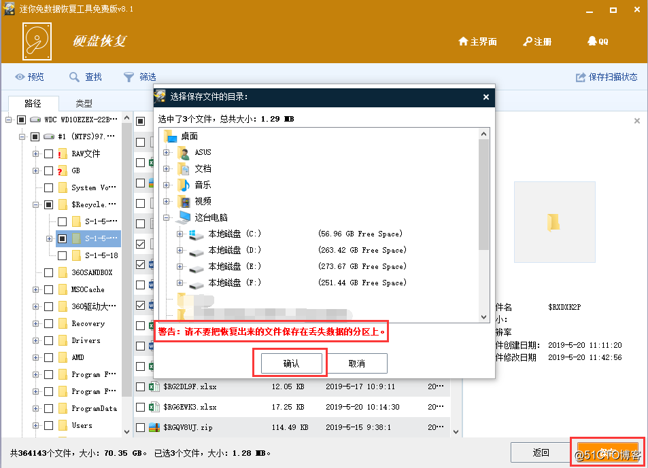Select the 文档 folder icon
The image size is (648, 468).
click(x=184, y=169)
